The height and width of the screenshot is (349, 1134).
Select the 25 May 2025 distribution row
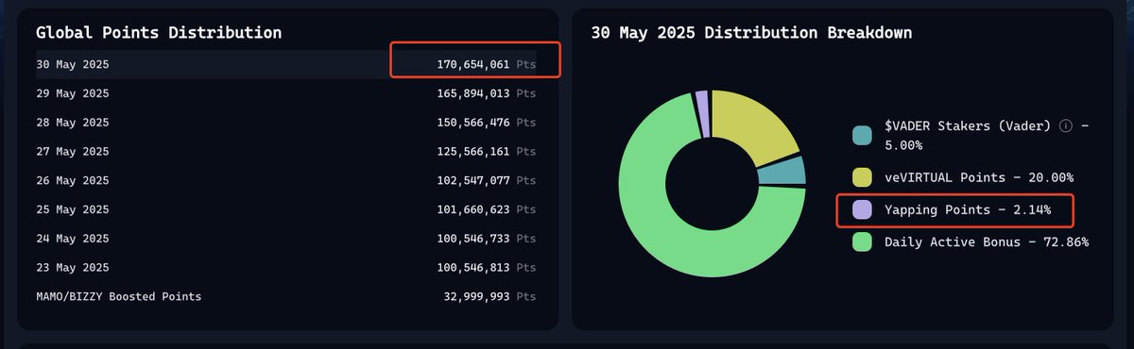[x=286, y=209]
